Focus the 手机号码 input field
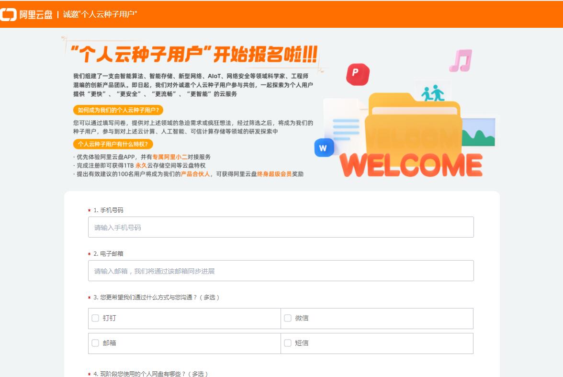The width and height of the screenshot is (563, 377). pos(281,227)
